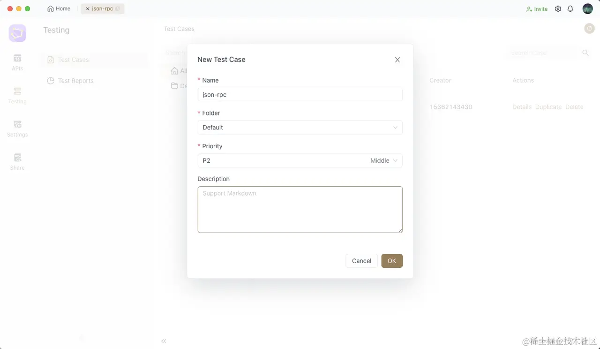
Task: Confirm with the OK button
Action: (x=392, y=261)
